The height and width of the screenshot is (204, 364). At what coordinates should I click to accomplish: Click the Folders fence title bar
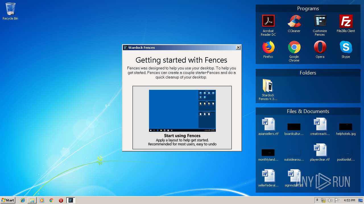point(308,73)
